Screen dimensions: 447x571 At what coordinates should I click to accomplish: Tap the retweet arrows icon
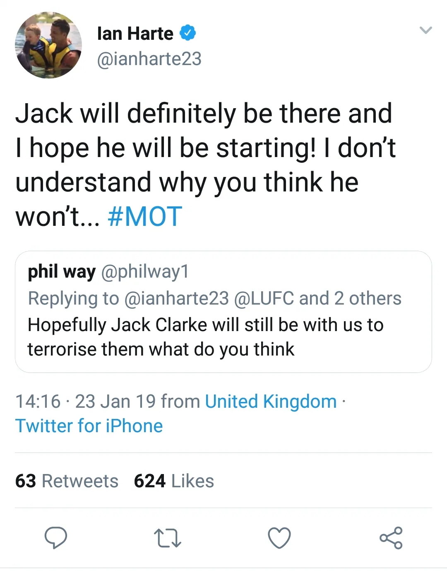point(168,538)
